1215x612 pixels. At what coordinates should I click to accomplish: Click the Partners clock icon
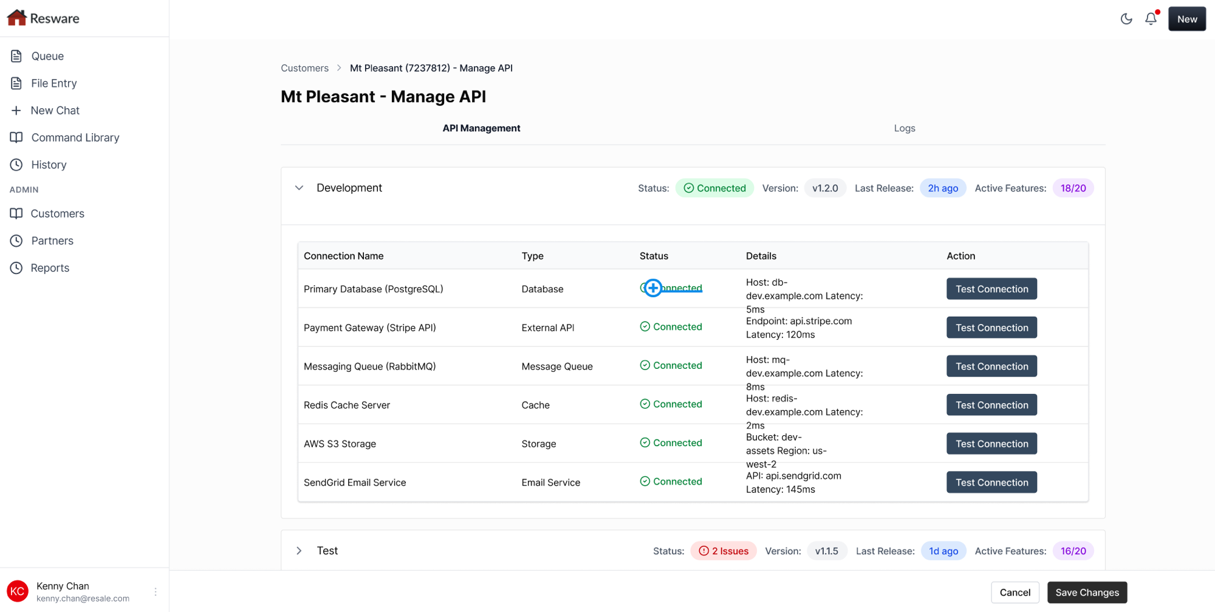coord(16,241)
